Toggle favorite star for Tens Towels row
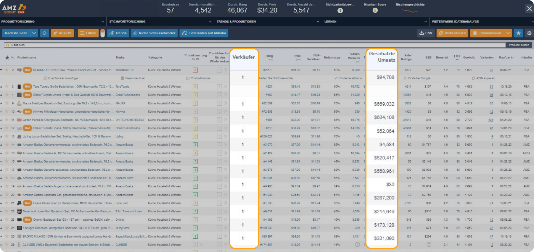 (x=6, y=86)
